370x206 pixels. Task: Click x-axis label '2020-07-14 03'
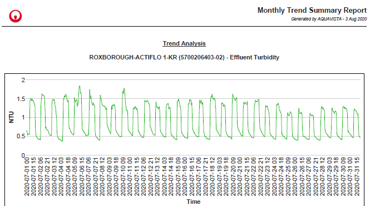(x=165, y=177)
